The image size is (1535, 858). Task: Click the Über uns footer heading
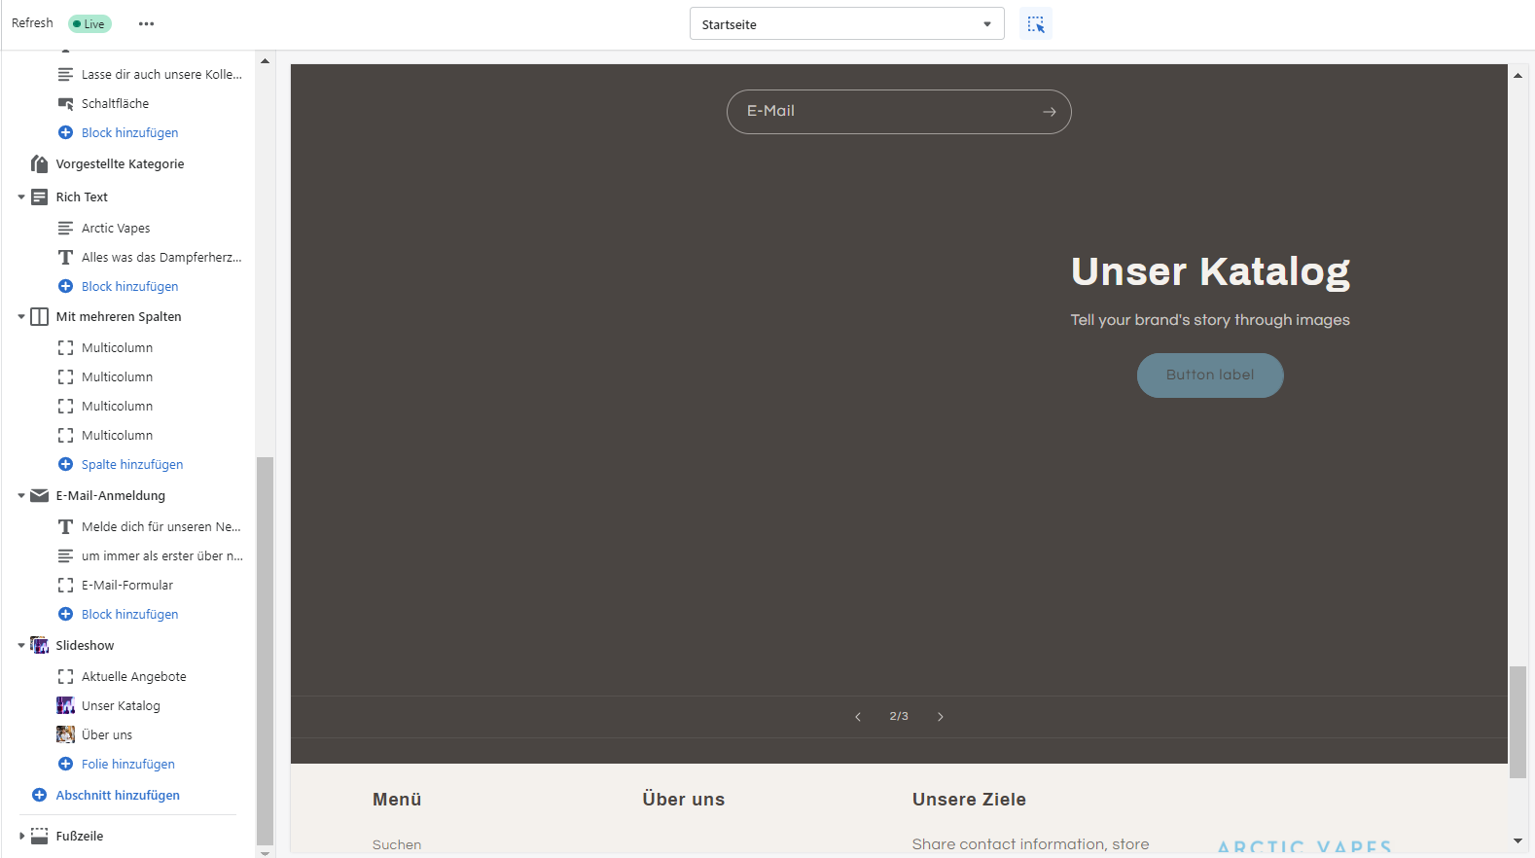point(684,800)
